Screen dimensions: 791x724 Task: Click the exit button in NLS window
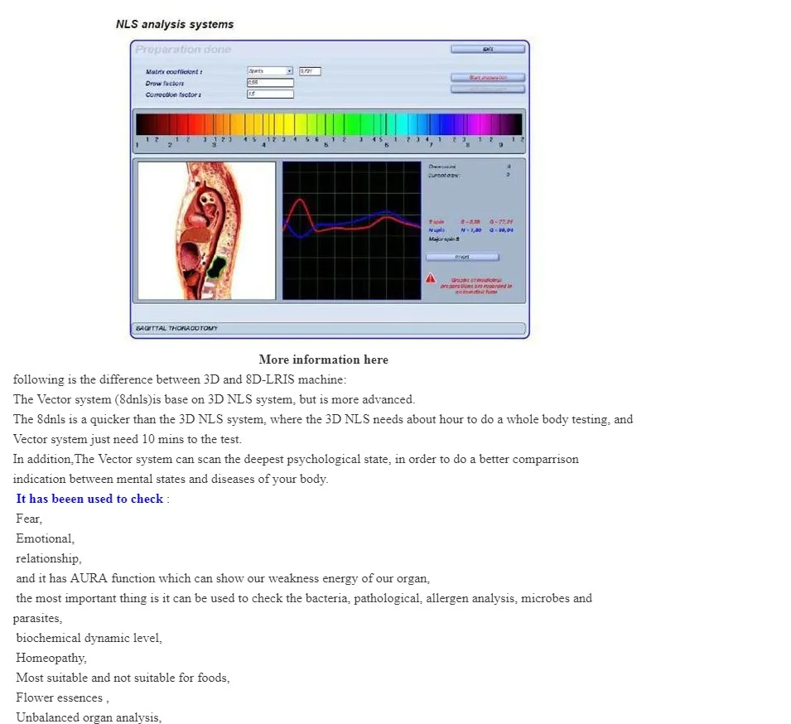tap(488, 49)
